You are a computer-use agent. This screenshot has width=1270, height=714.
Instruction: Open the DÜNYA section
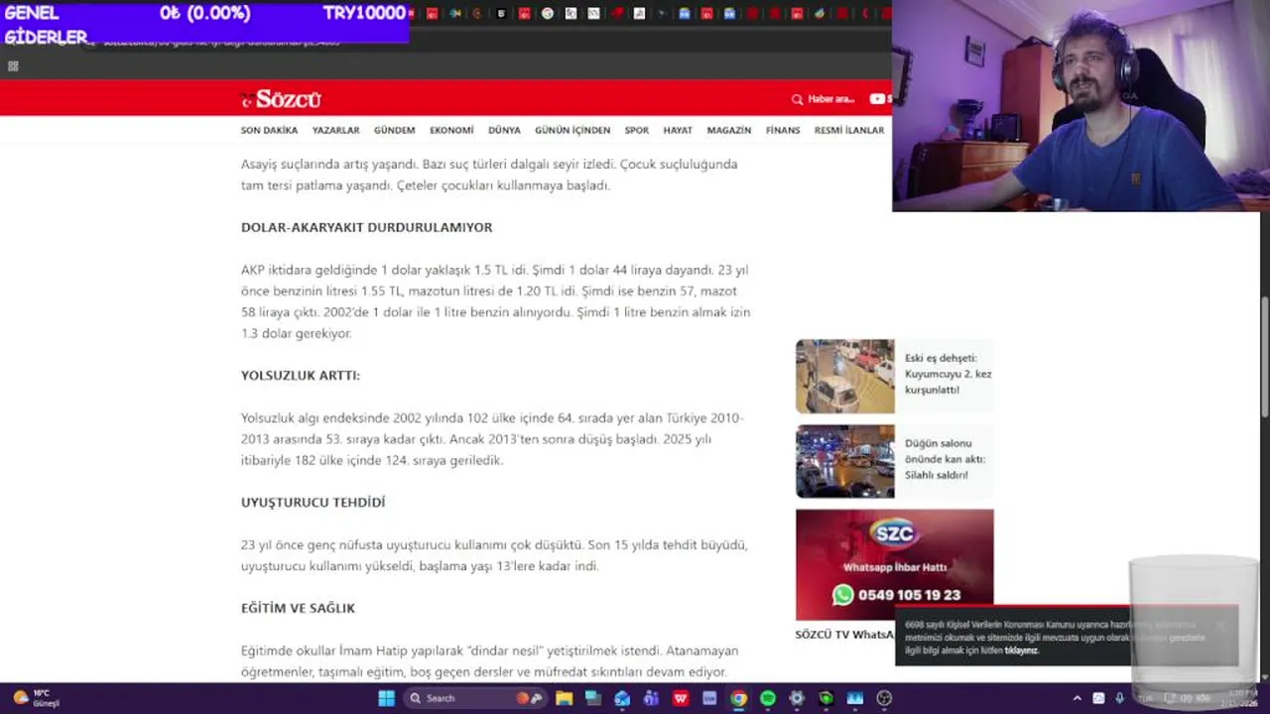[x=504, y=130]
